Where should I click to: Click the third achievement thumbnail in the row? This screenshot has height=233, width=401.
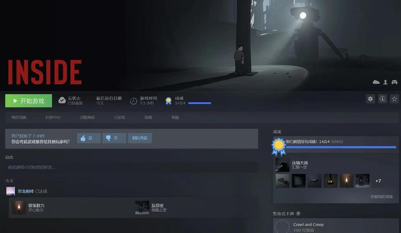tap(315, 181)
